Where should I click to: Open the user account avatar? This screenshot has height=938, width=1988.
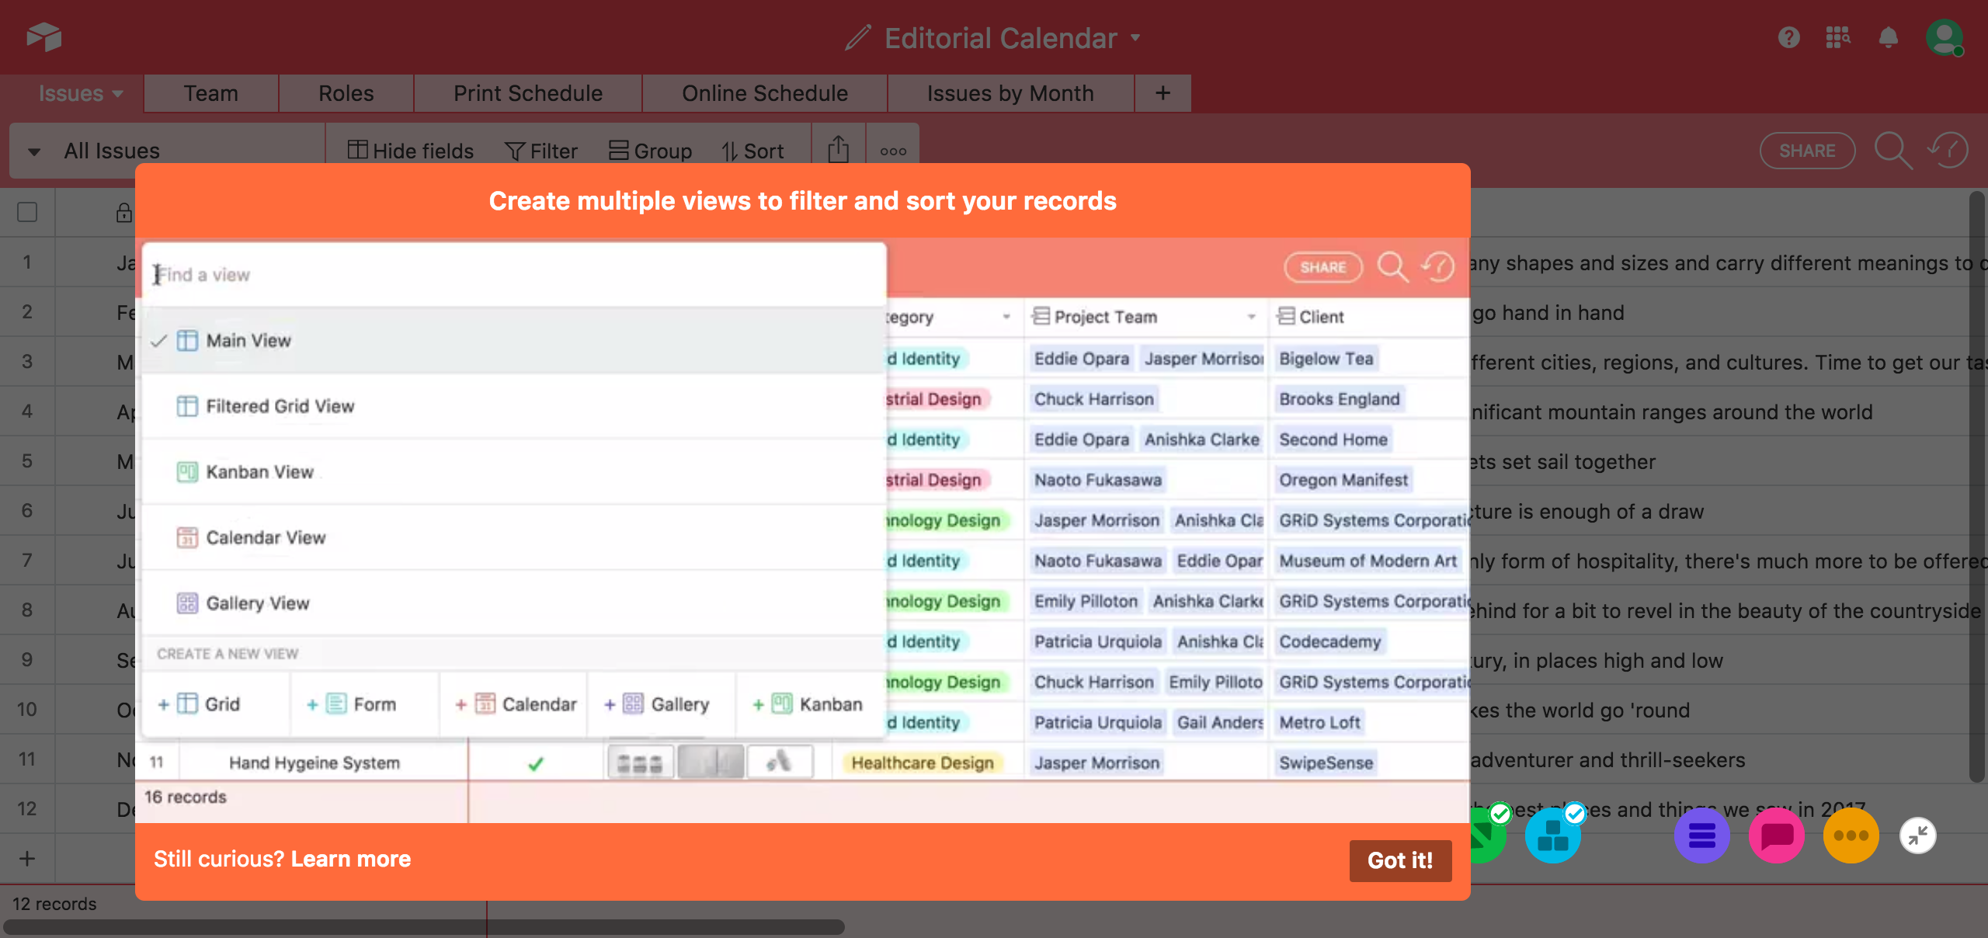coord(1944,36)
